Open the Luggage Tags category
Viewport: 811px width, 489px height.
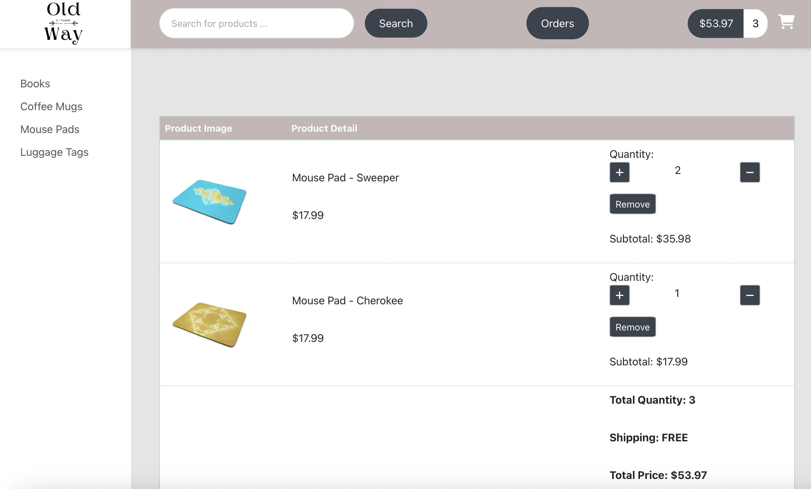(x=54, y=152)
